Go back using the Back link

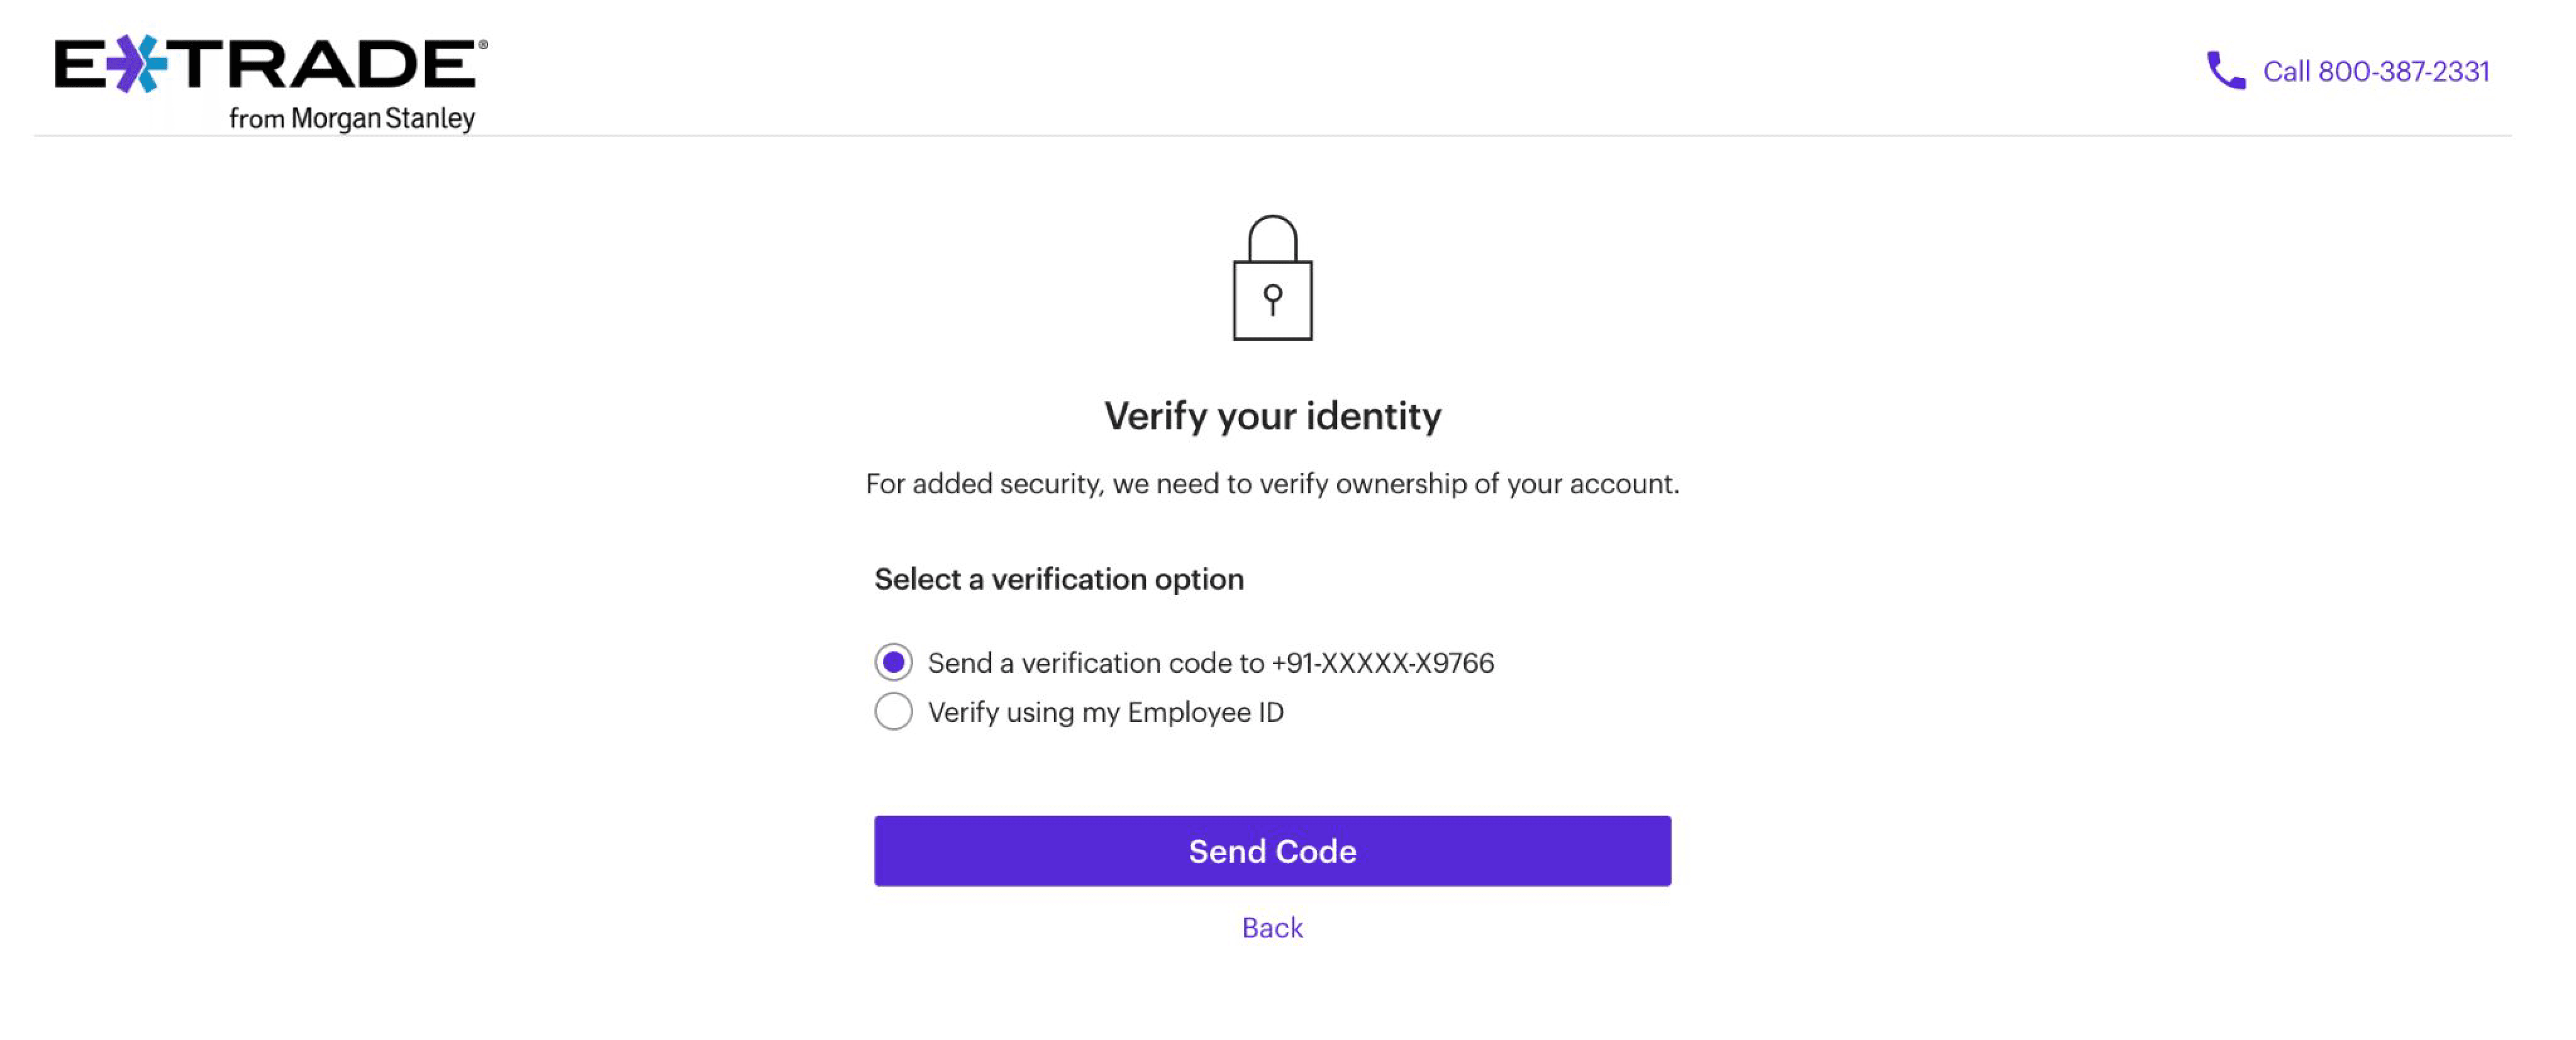tap(1272, 928)
